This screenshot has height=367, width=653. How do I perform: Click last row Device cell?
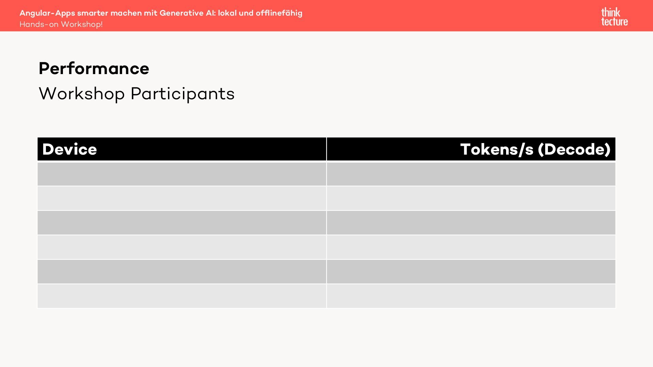[182, 296]
